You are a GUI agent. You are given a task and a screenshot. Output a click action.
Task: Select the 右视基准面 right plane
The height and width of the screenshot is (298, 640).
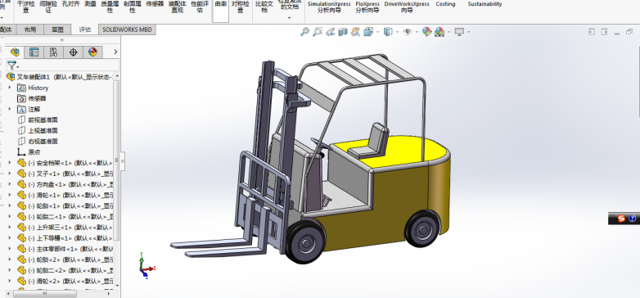tap(38, 142)
